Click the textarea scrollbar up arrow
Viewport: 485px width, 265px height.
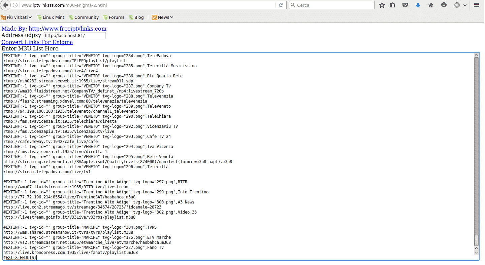[x=476, y=55]
